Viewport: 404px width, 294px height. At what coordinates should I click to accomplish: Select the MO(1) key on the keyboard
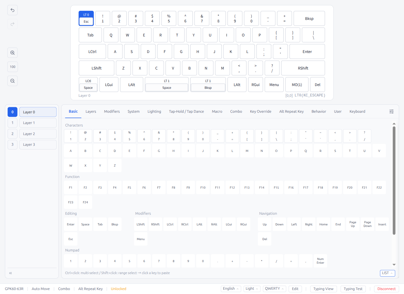tap(297, 85)
